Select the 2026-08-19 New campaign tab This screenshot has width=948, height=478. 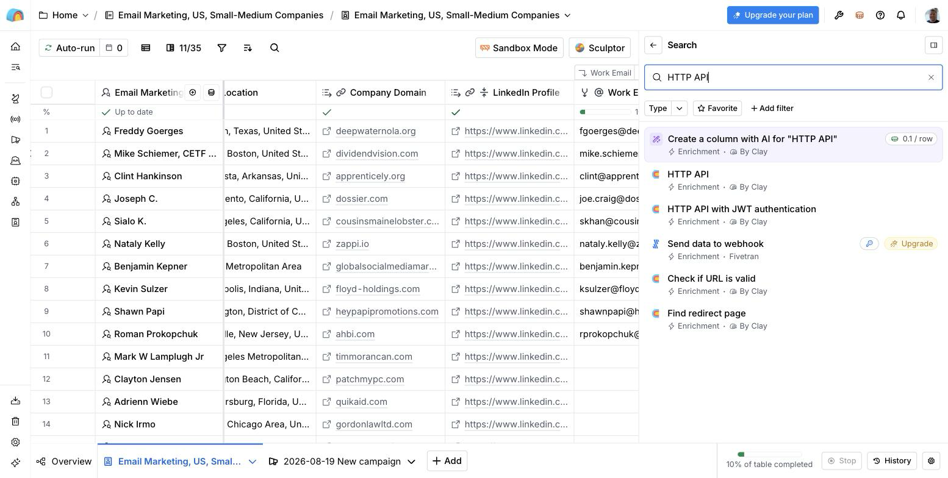[342, 462]
